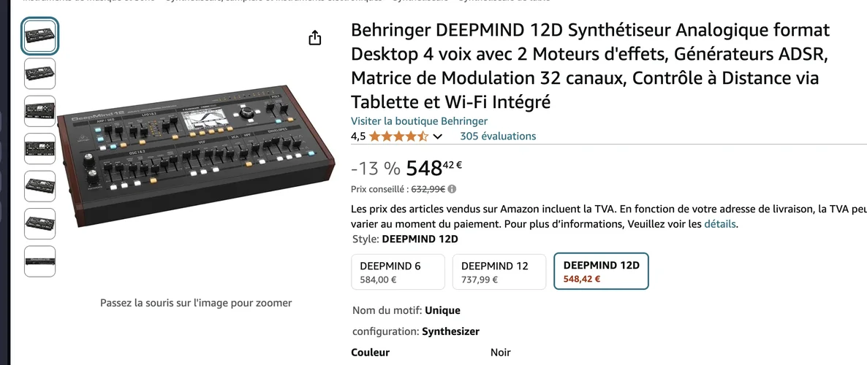This screenshot has height=365, width=867.
Task: Click the info icon beside Prix conseillé
Action: (x=452, y=189)
